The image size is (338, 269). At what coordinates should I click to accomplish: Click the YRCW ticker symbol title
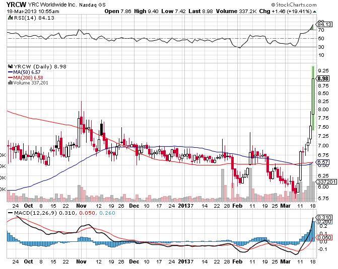coord(16,4)
